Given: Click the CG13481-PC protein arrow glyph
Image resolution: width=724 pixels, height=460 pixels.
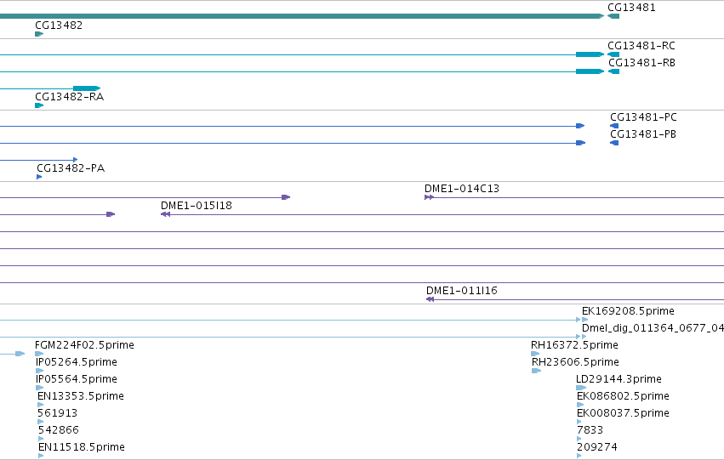Looking at the screenshot, I should pyautogui.click(x=614, y=126).
